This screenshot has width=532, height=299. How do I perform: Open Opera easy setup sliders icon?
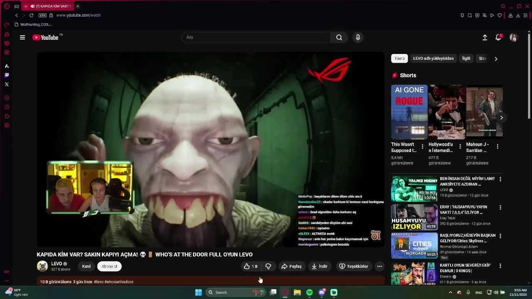click(525, 15)
